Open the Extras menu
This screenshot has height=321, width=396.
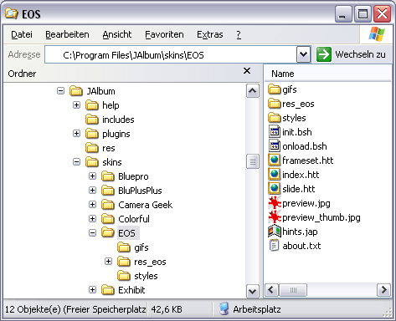[210, 34]
